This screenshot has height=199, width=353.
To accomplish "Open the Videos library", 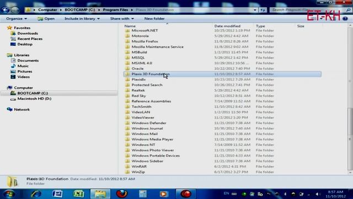I will (x=24, y=77).
